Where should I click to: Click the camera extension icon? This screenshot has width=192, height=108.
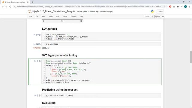click(x=174, y=7)
